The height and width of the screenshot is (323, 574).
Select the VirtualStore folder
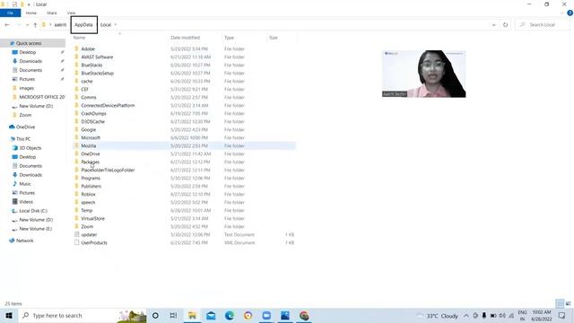tap(92, 218)
